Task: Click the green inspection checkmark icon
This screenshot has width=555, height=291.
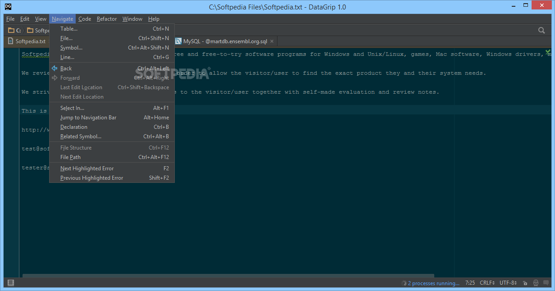Action: coord(548,51)
